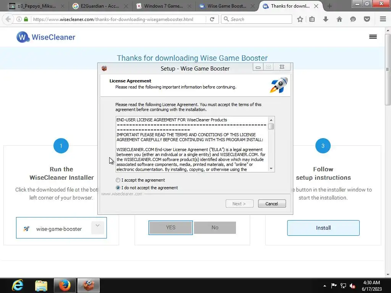
Task: Click the disabled Next button in setup
Action: (239, 204)
